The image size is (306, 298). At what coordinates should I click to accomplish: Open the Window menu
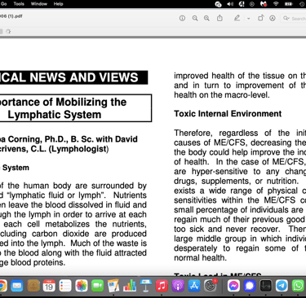coord(39,4)
